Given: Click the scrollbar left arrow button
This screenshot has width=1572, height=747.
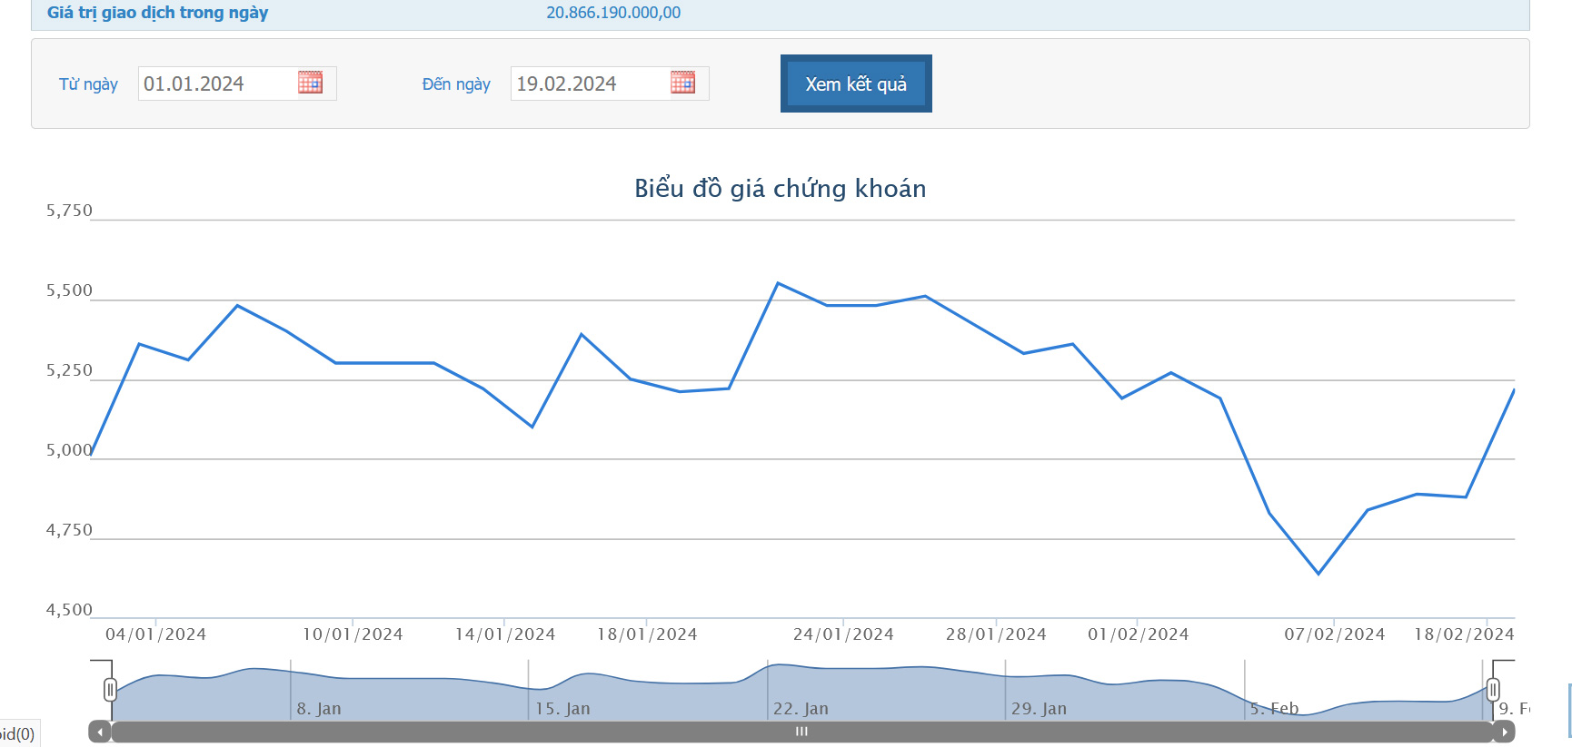Looking at the screenshot, I should pos(99,732).
